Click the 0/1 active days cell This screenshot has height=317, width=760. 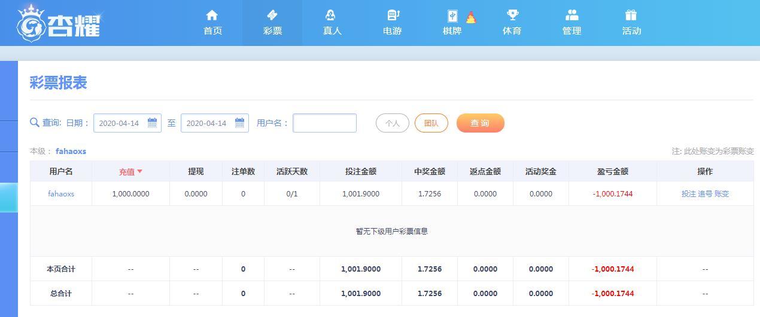[292, 193]
